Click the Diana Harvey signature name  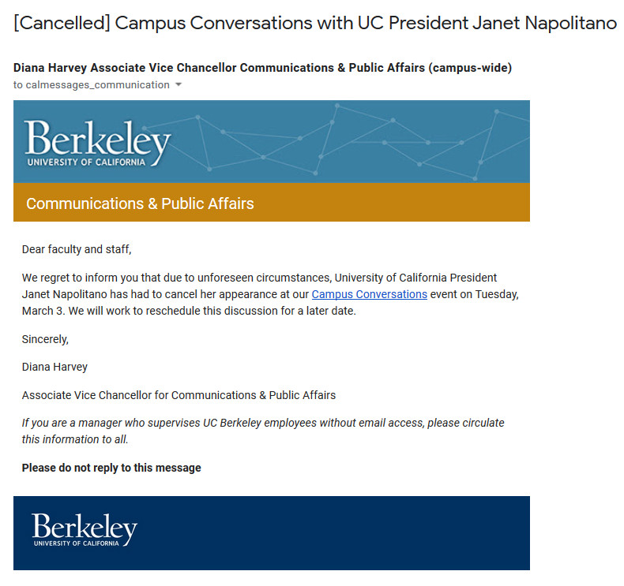pyautogui.click(x=55, y=367)
